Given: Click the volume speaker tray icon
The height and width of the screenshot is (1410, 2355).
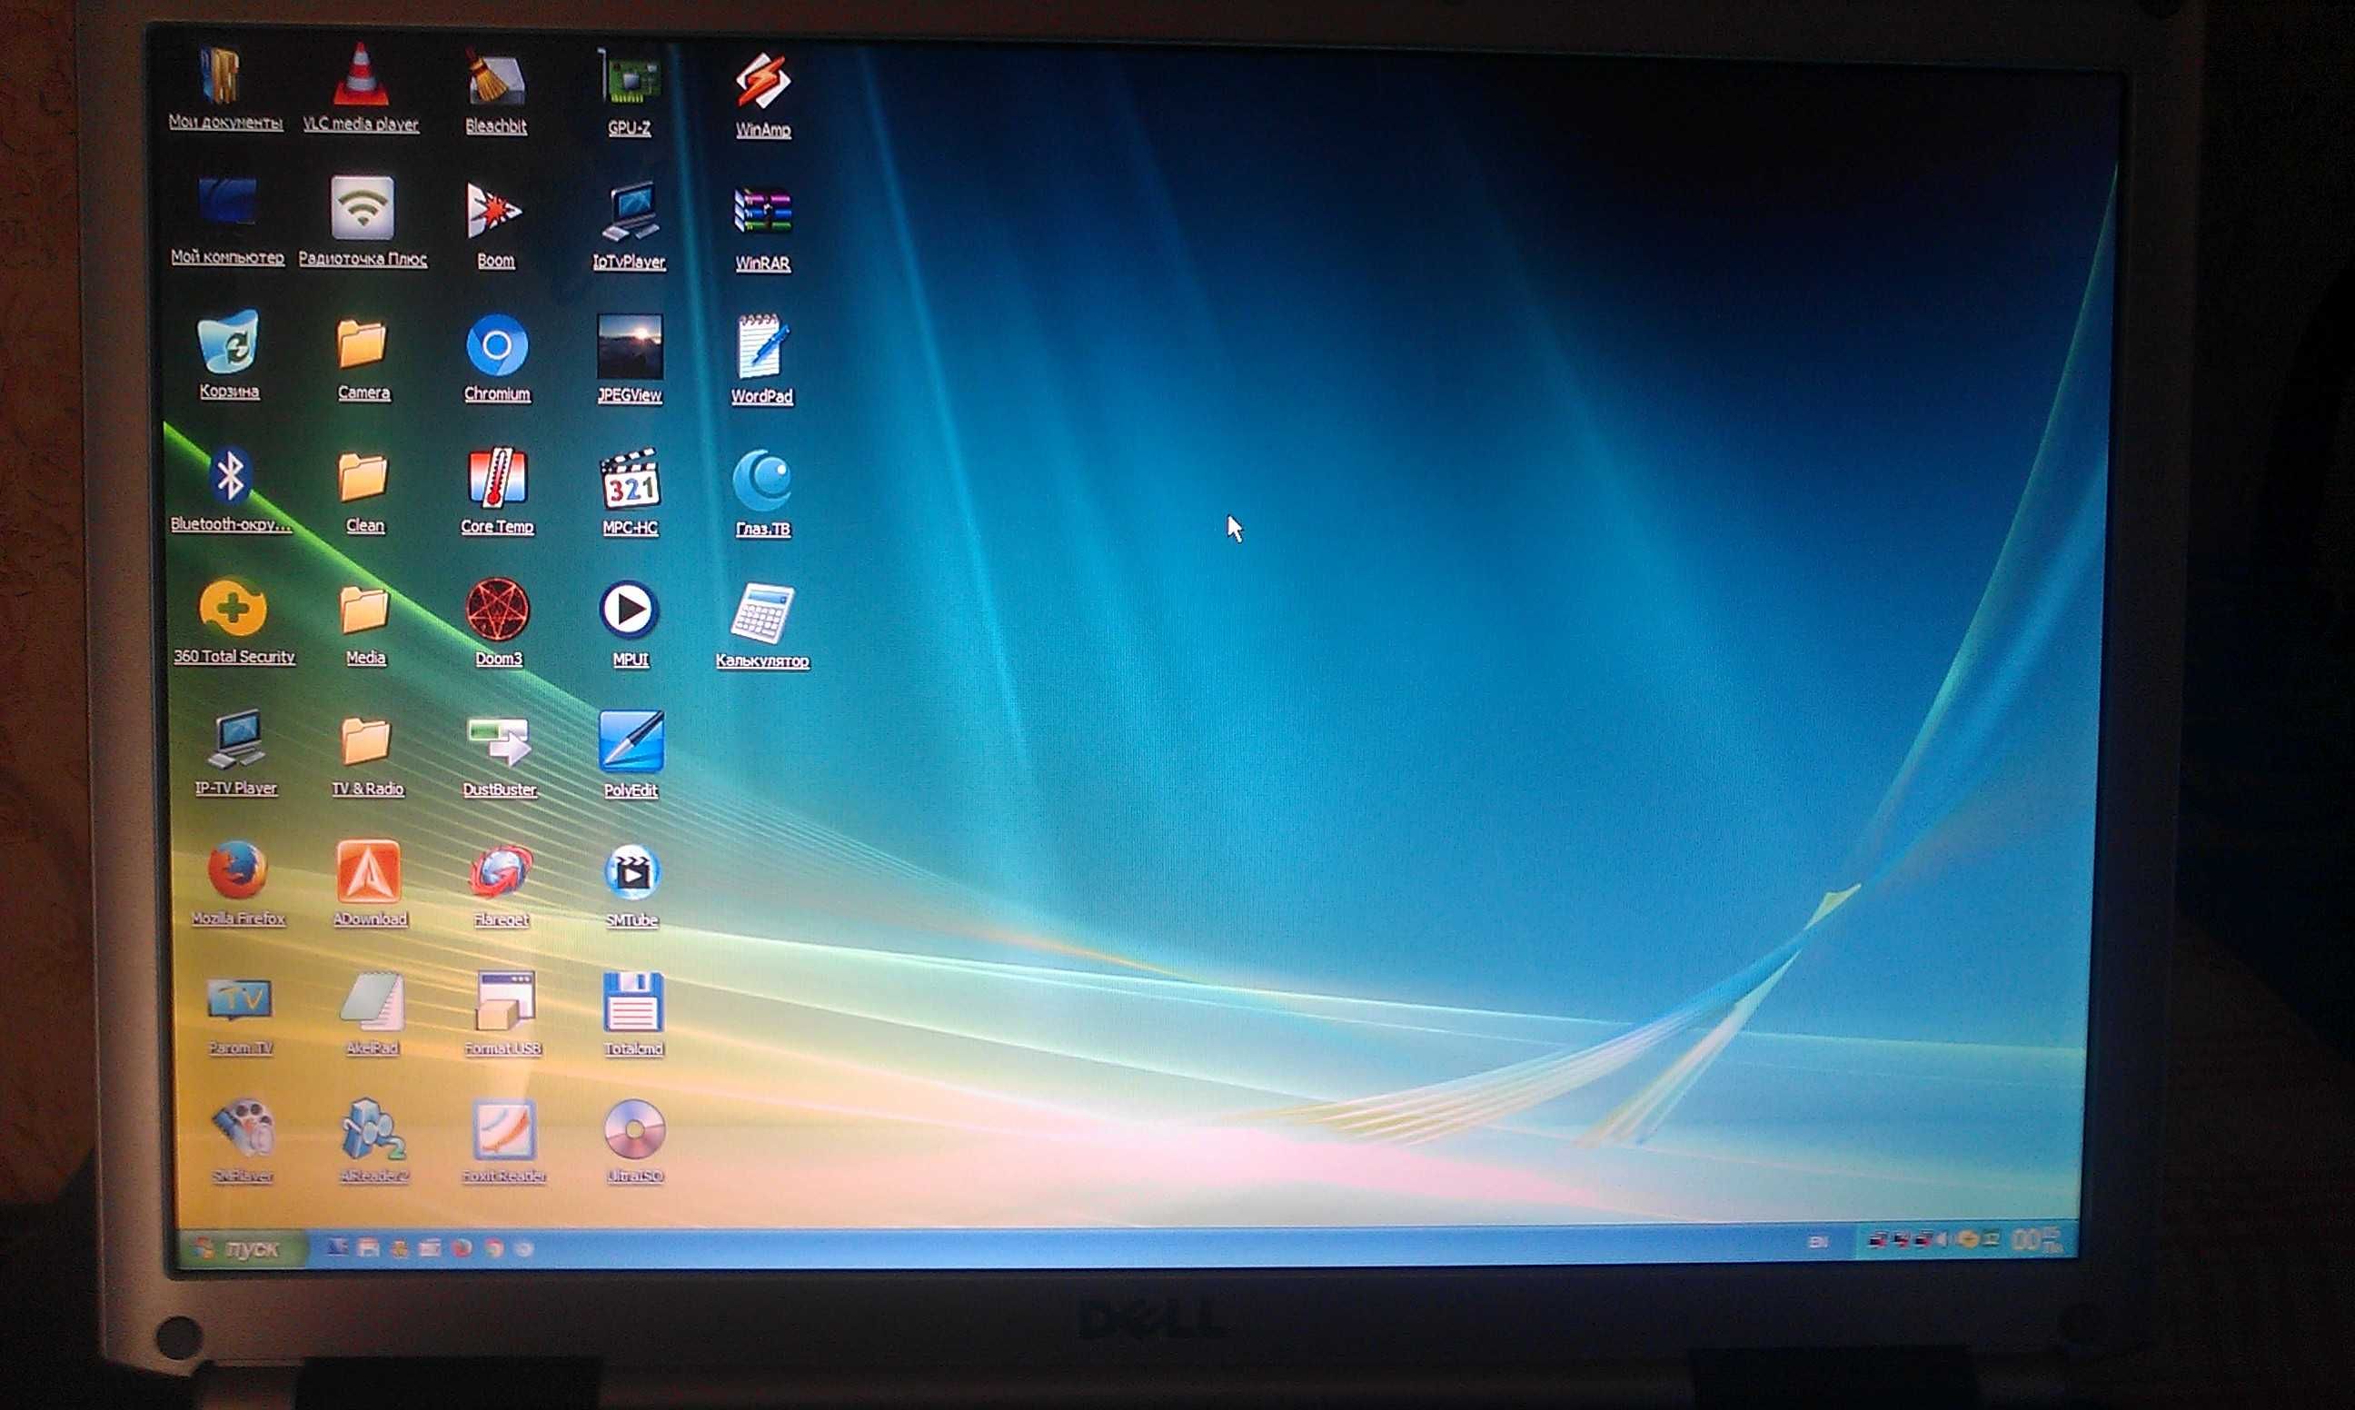Looking at the screenshot, I should 1942,1239.
